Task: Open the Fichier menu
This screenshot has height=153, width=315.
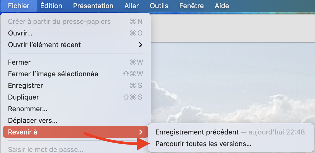Action: 18,6
